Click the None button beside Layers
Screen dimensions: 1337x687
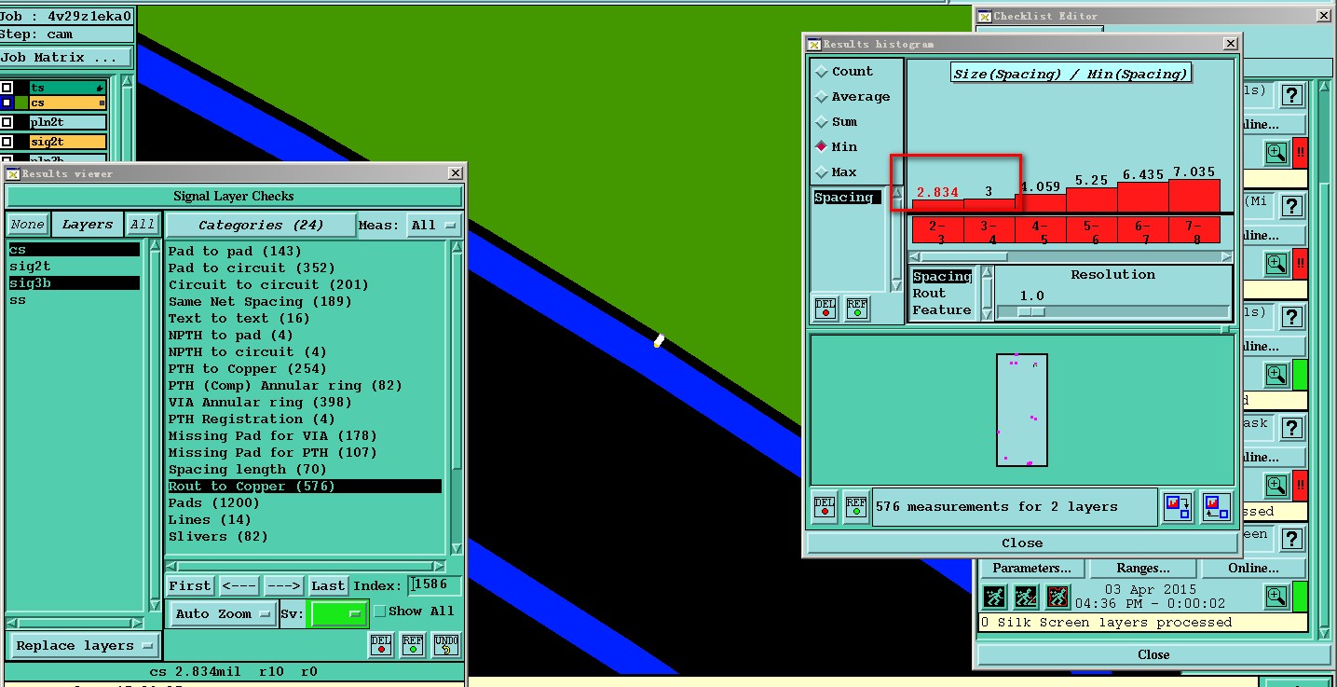tap(27, 224)
